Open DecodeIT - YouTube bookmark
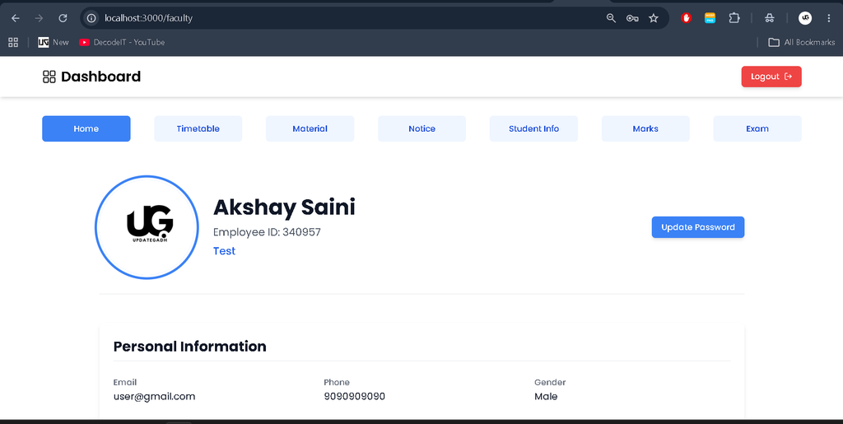 (x=122, y=43)
